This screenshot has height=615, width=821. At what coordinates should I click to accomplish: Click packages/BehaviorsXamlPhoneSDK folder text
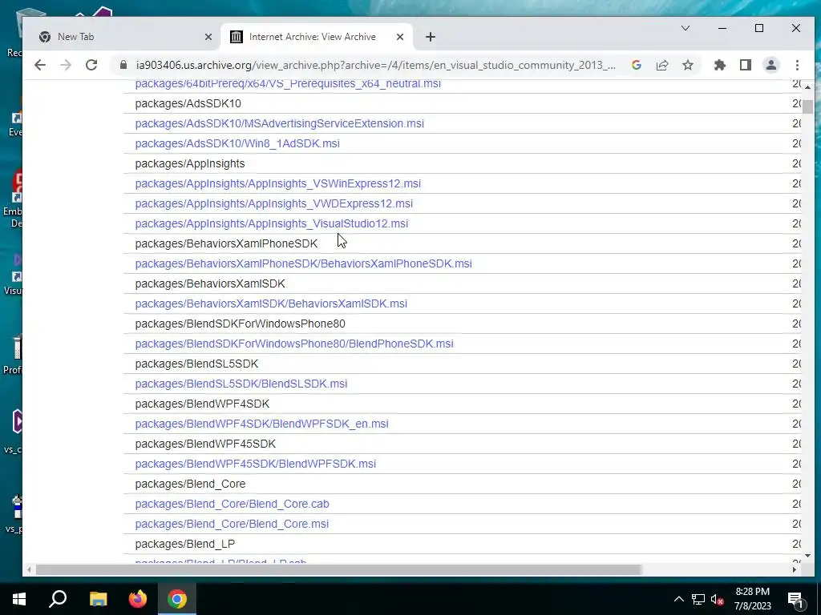pyautogui.click(x=226, y=243)
